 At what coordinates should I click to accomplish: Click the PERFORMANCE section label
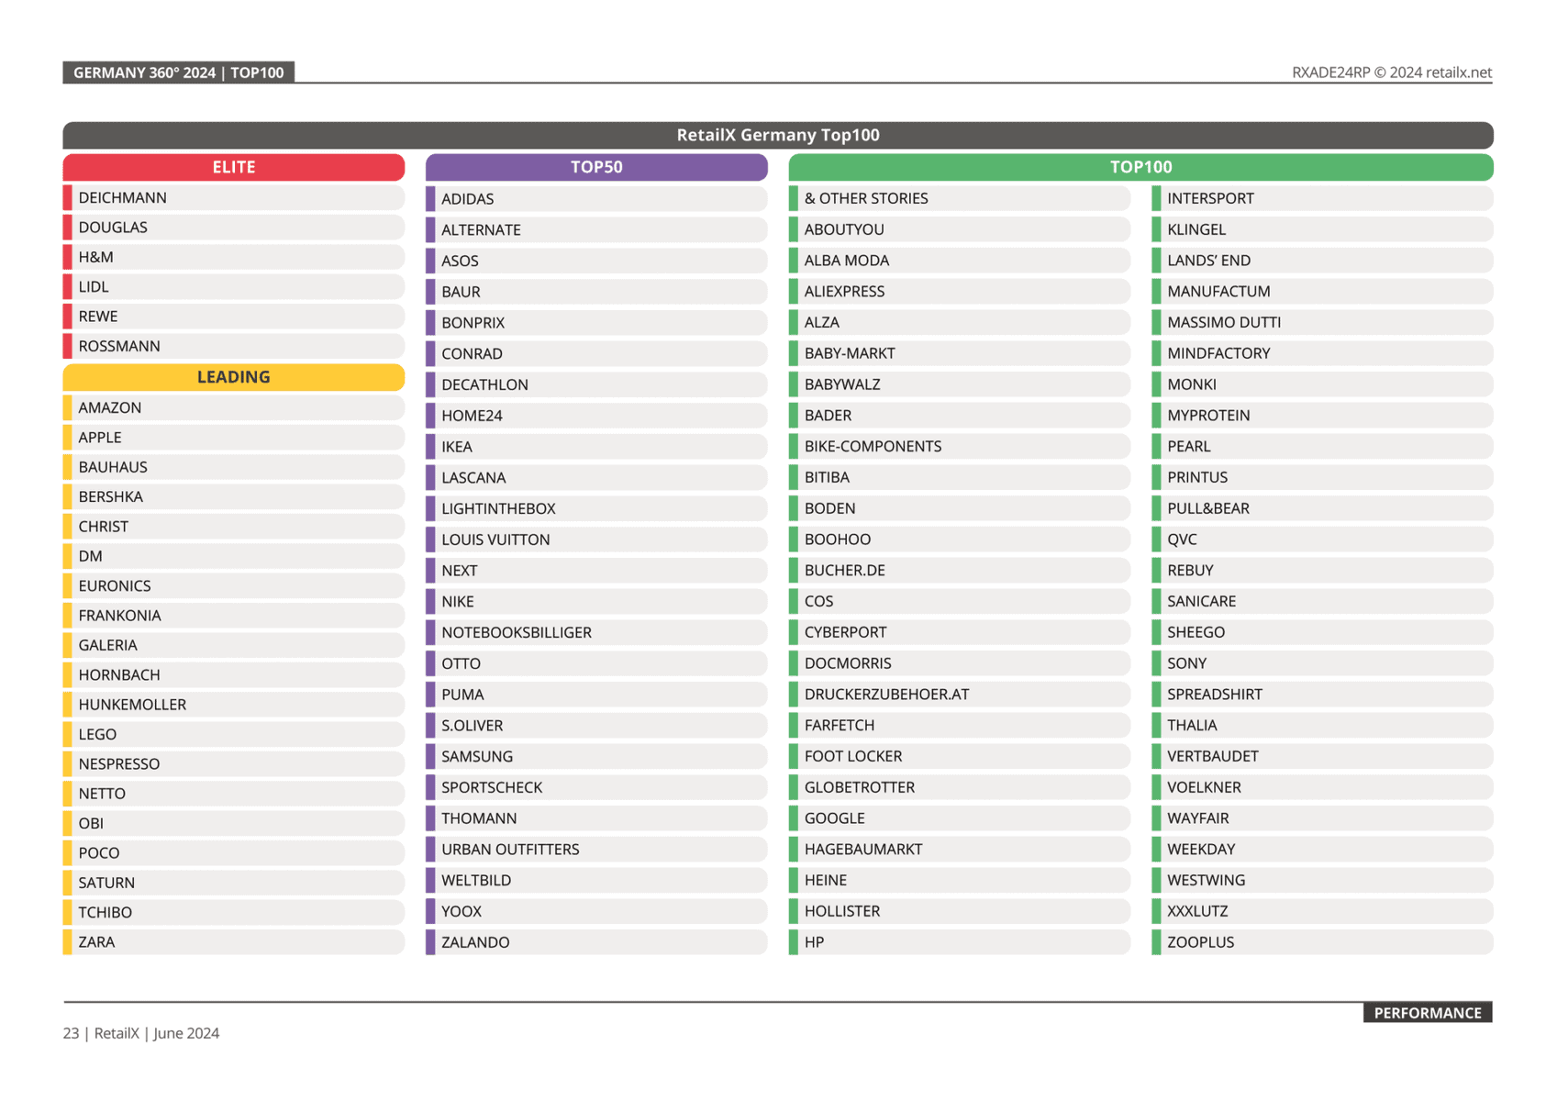click(x=1428, y=1013)
